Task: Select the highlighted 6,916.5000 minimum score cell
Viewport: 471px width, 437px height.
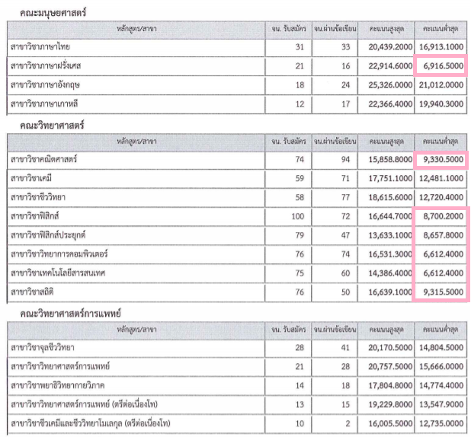Action: 441,65
